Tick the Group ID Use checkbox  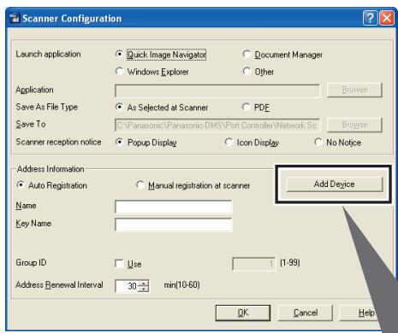point(119,264)
